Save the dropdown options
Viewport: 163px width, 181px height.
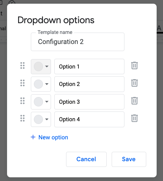129,159
